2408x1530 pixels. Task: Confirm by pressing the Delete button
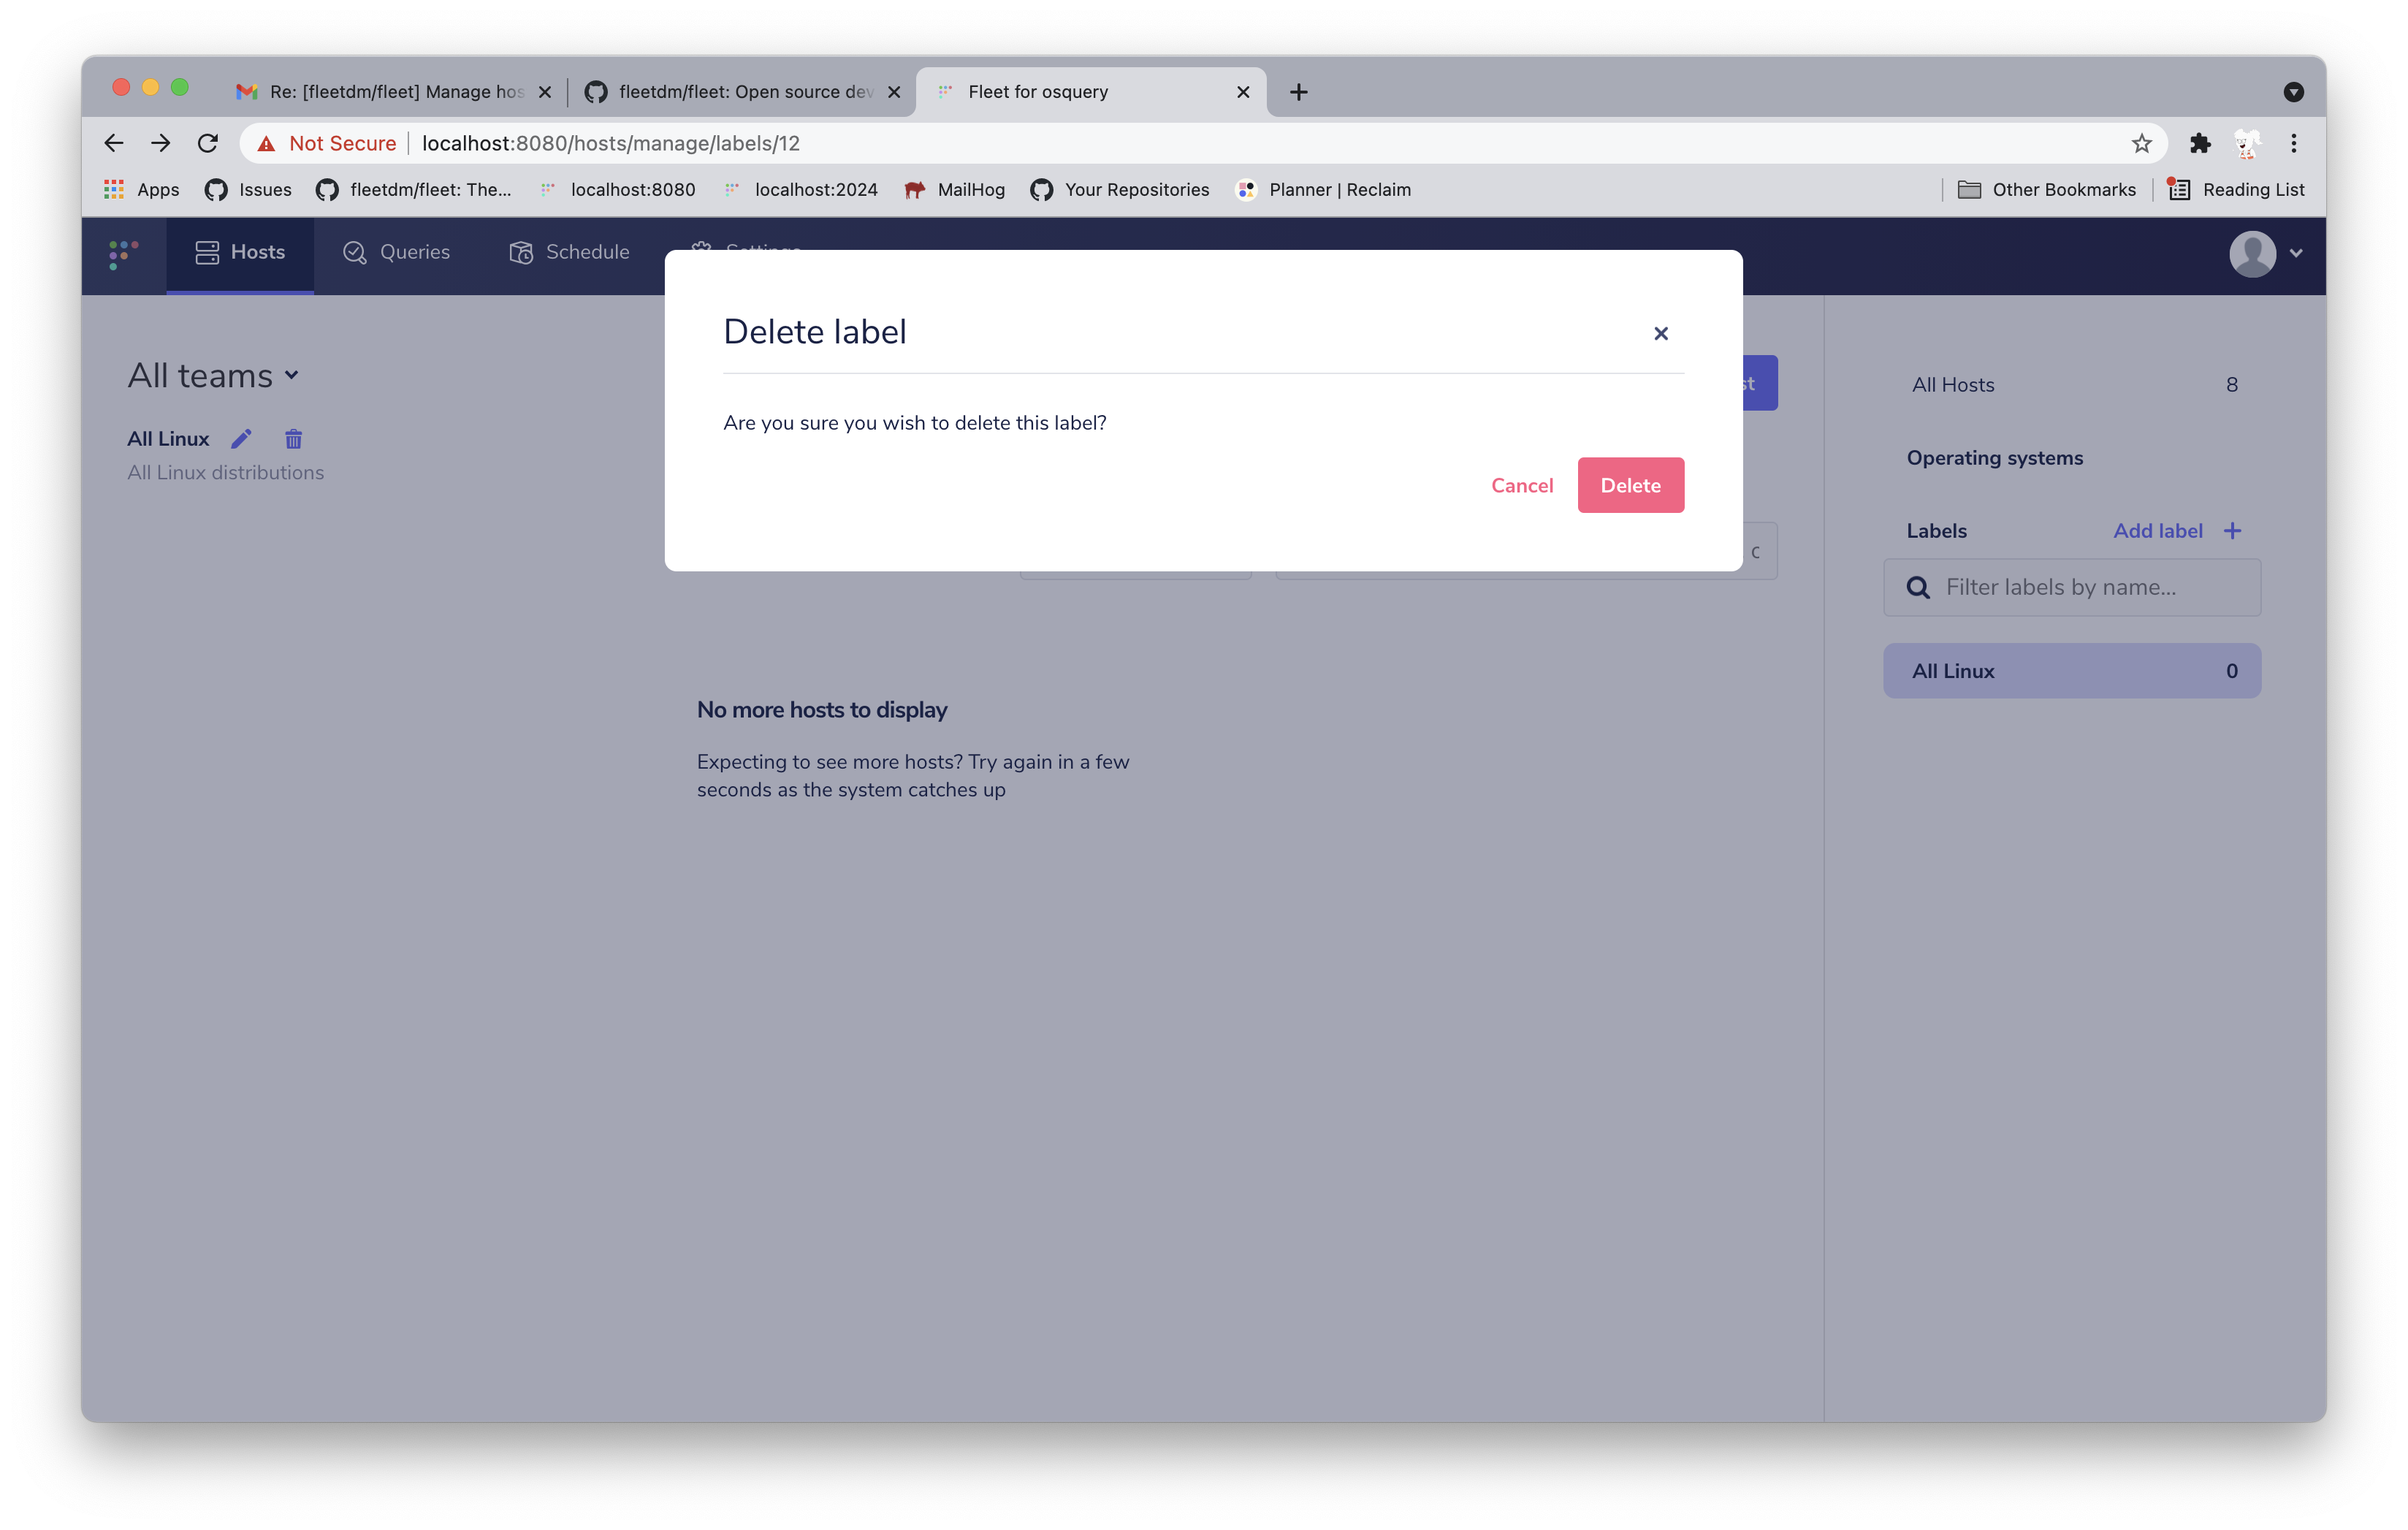pos(1630,485)
